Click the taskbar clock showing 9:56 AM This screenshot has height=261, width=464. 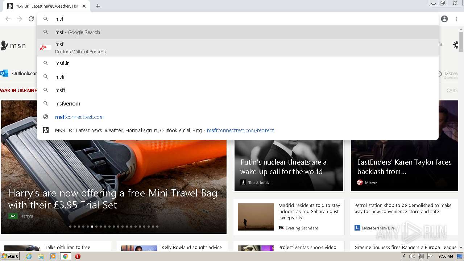446,256
